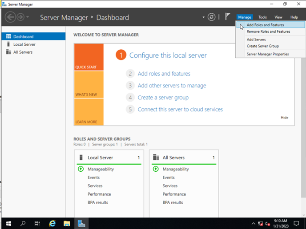Image resolution: width=306 pixels, height=229 pixels.
Task: Open the Help menu
Action: [x=294, y=17]
